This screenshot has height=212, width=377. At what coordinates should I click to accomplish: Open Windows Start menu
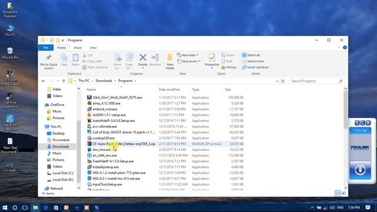(x=5, y=207)
